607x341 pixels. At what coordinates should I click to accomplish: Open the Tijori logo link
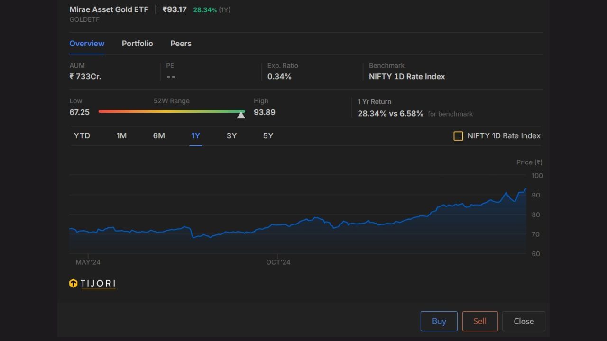pos(92,284)
